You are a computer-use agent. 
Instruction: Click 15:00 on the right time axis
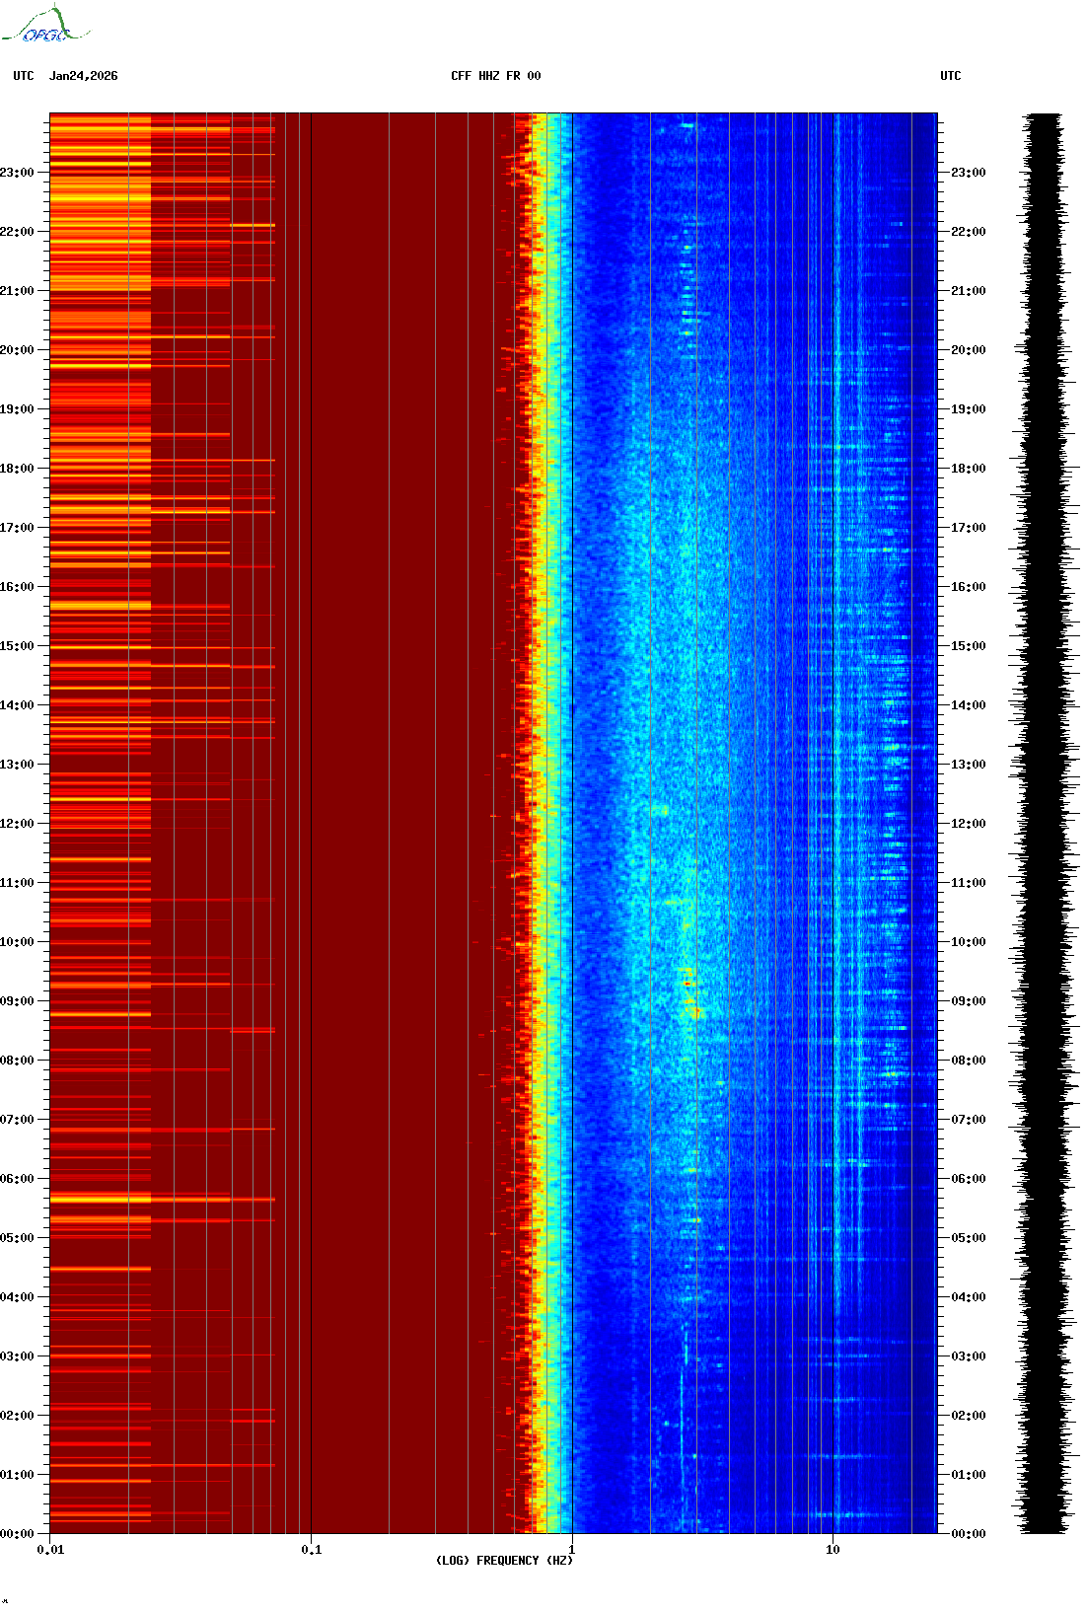(968, 646)
